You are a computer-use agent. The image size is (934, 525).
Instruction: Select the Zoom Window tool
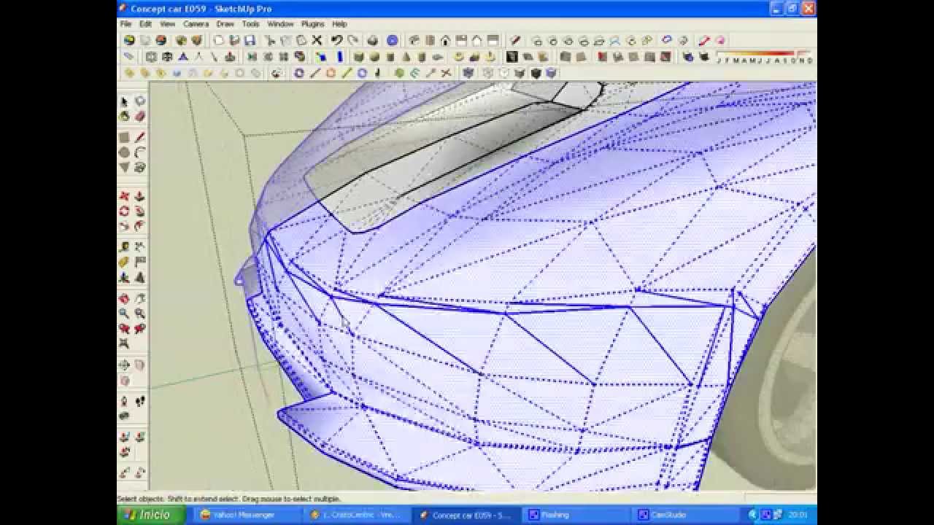pos(139,313)
